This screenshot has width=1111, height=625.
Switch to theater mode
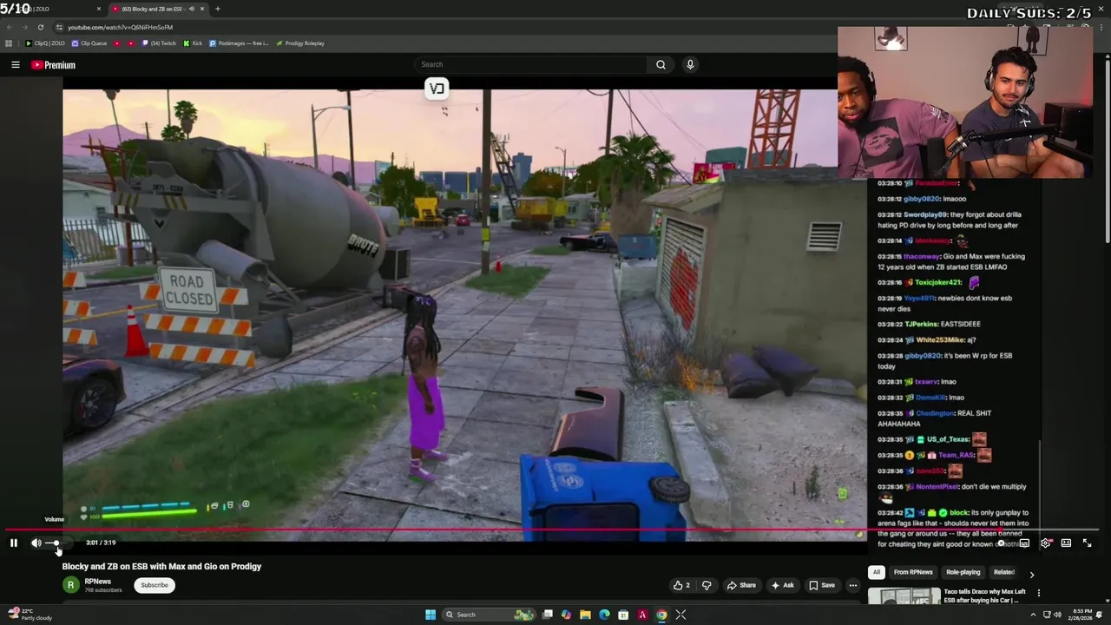pyautogui.click(x=1066, y=543)
